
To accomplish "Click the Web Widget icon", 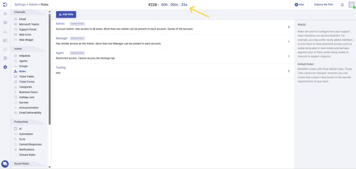I will click(x=15, y=40).
